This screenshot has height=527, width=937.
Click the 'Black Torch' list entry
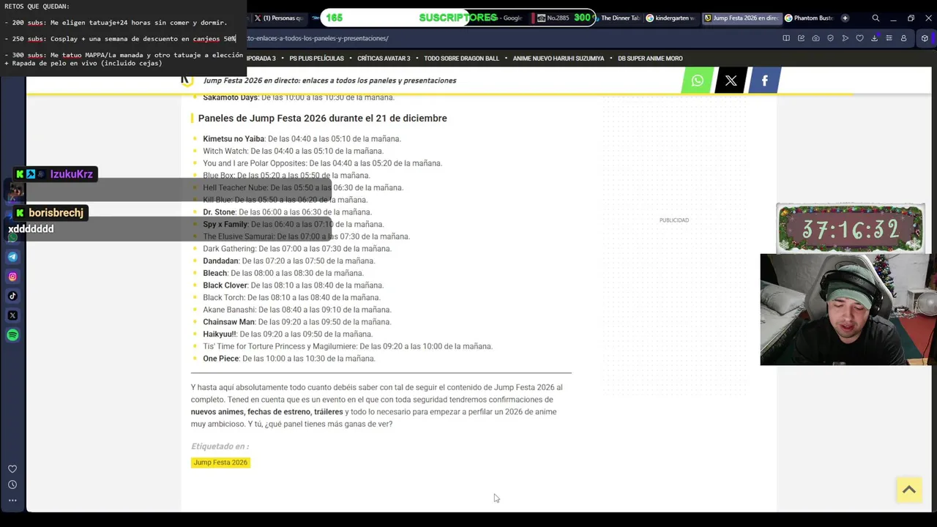click(x=292, y=298)
